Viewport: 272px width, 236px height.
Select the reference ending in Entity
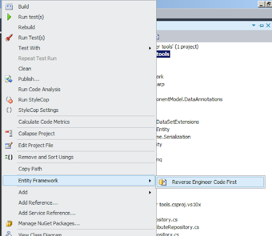163,129
